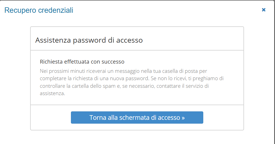
Task: Click the final word assistenza. in the paragraph
Action: point(52,93)
